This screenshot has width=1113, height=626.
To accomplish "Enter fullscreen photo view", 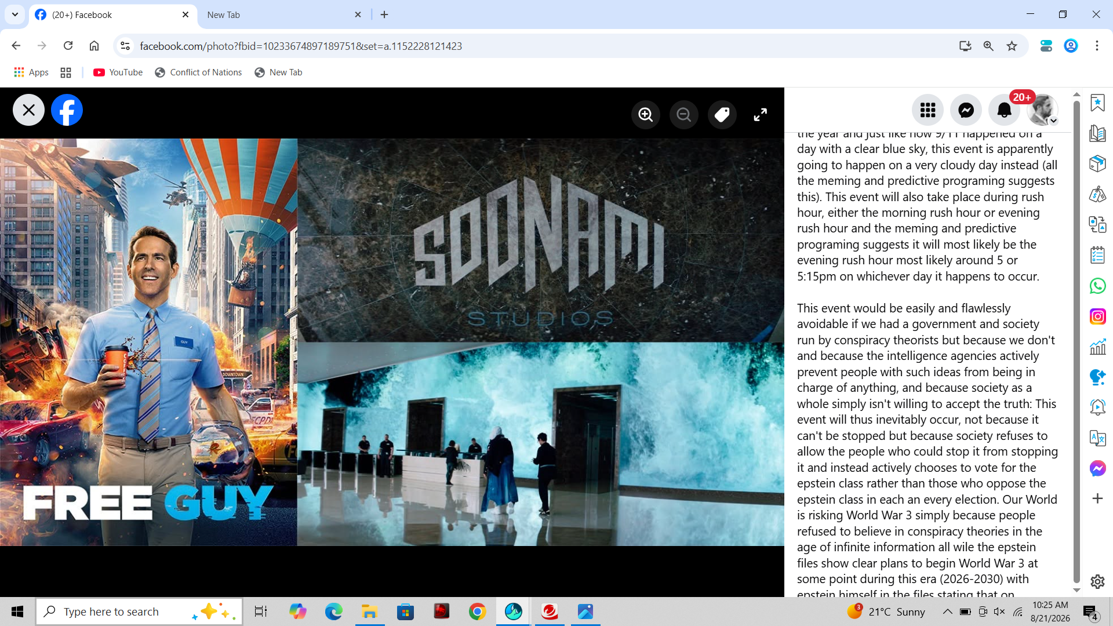I will coord(761,115).
